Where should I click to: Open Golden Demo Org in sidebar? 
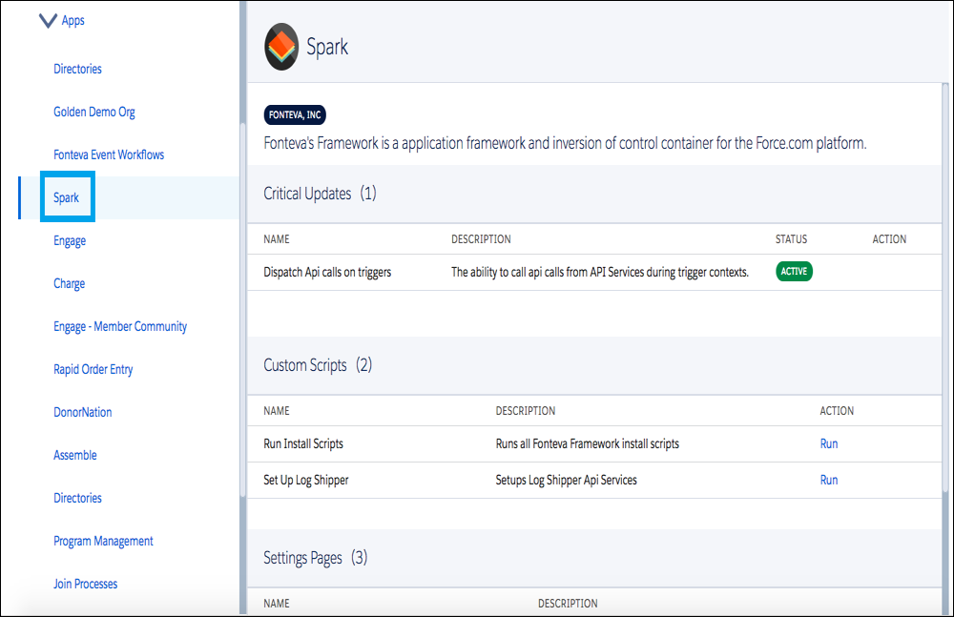(93, 112)
